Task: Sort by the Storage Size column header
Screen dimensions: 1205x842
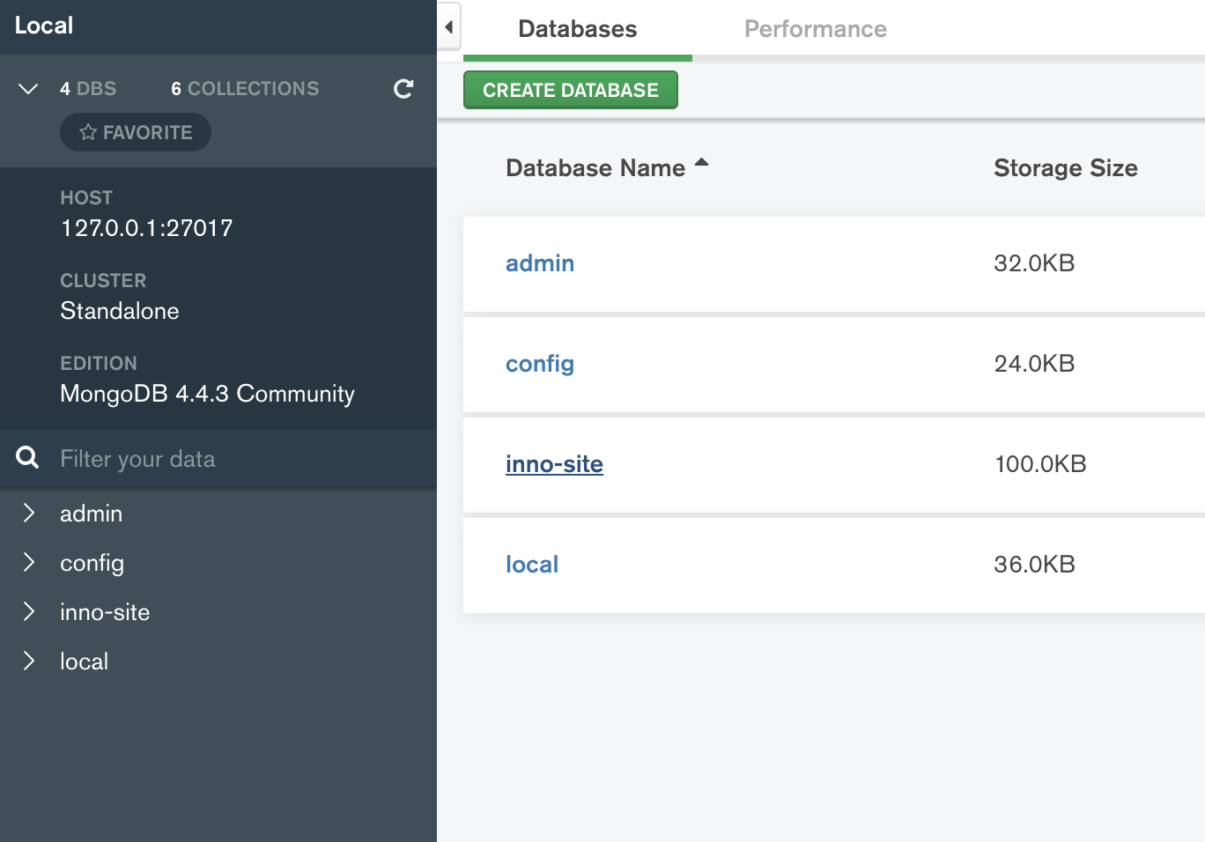Action: click(1066, 168)
